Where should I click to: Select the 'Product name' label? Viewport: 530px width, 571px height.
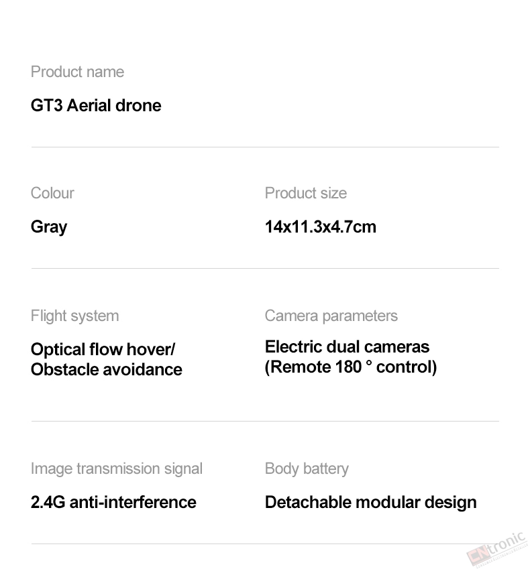pyautogui.click(x=77, y=72)
